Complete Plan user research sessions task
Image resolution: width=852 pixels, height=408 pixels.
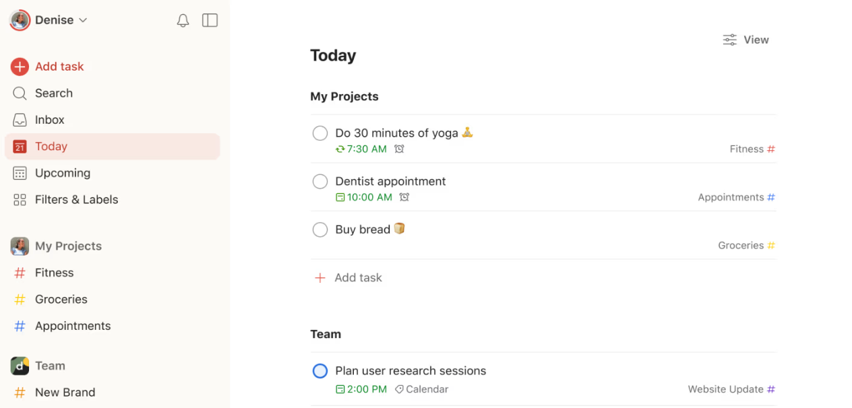[x=320, y=371]
